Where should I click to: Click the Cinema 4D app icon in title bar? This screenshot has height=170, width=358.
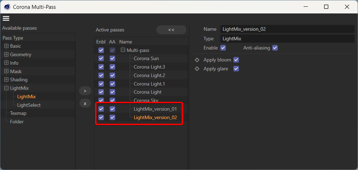7,7
